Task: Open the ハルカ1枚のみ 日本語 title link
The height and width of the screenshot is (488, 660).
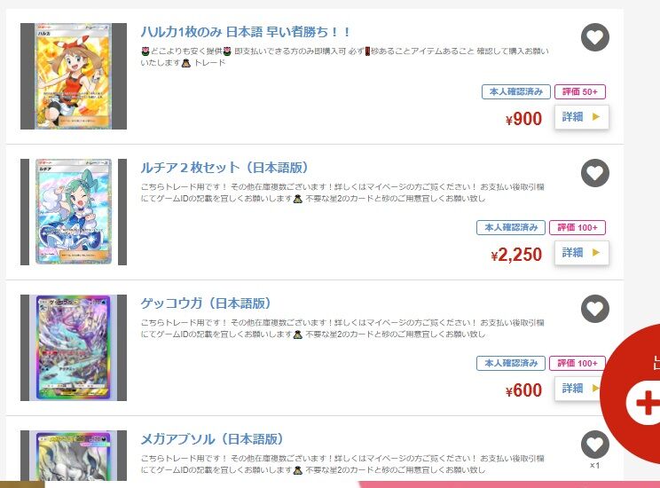Action: point(245,32)
